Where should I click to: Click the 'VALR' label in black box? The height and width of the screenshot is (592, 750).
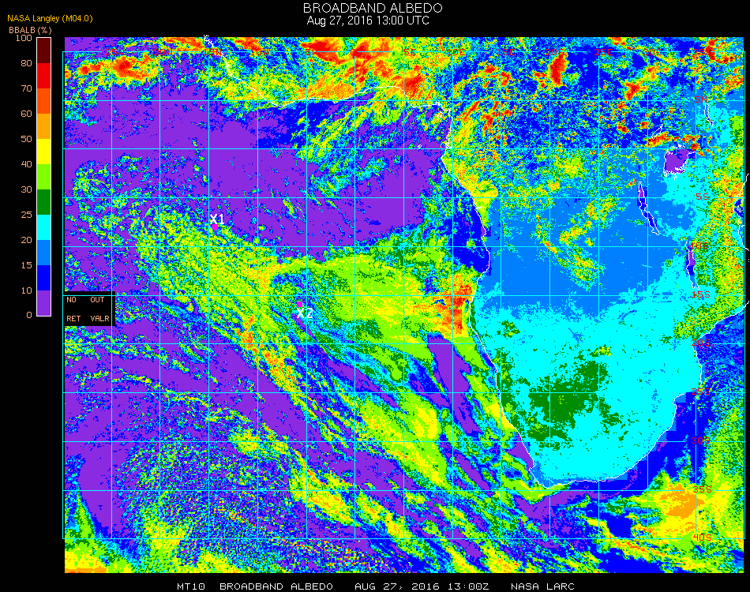coord(99,318)
